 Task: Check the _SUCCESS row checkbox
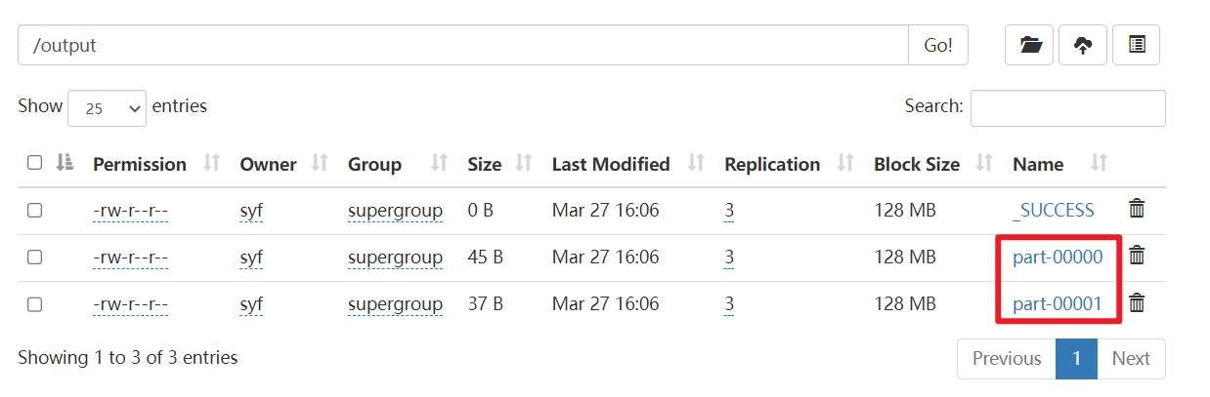coord(35,210)
